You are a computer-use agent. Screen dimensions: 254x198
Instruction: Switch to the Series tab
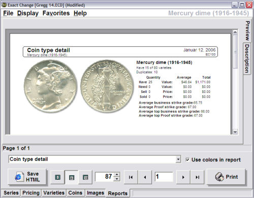tap(11, 193)
